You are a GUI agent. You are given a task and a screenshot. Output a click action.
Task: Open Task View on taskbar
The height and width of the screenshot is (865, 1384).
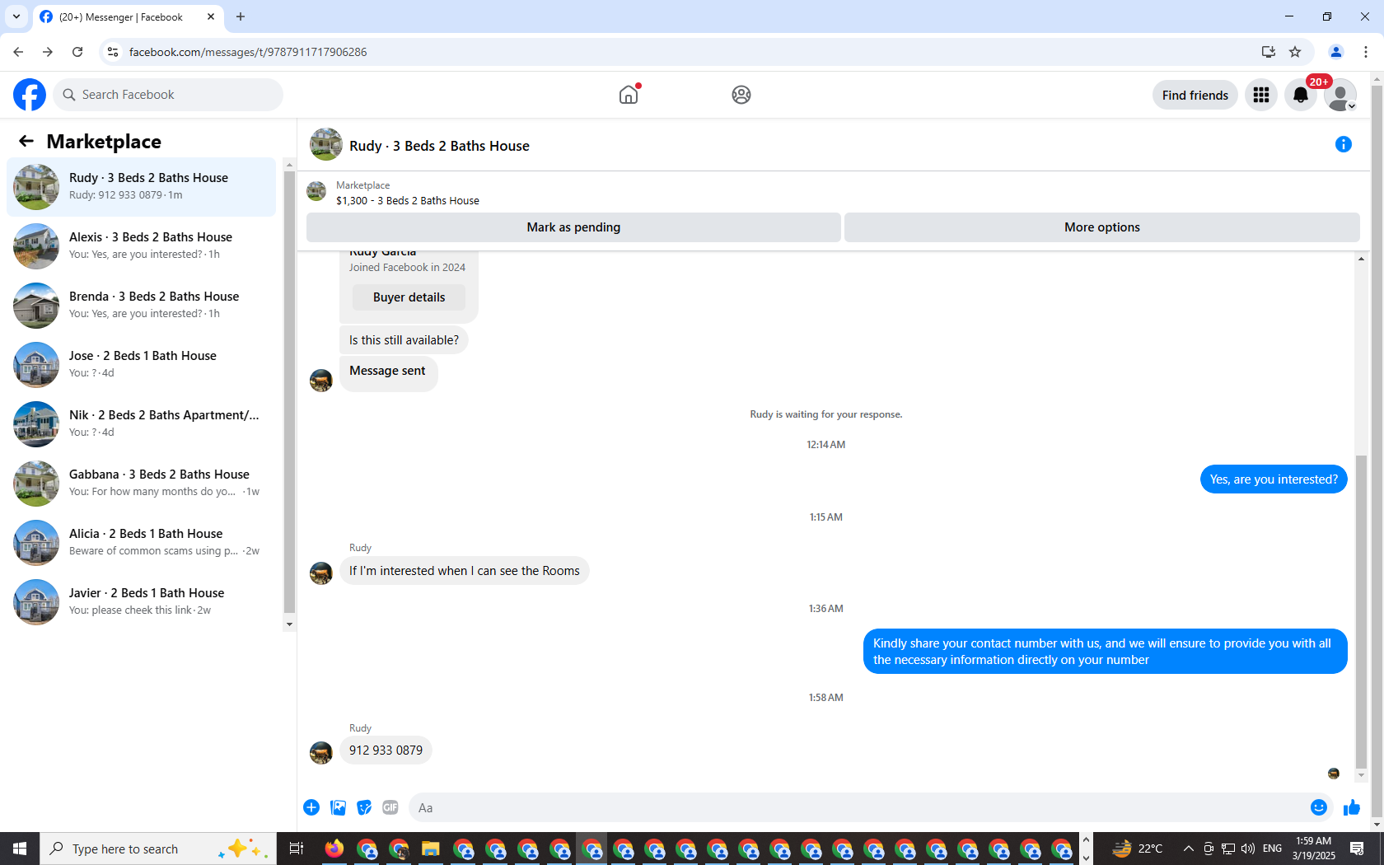[x=297, y=849]
